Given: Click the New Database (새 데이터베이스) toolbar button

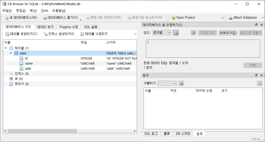Looking at the screenshot, I should pos(21,17).
